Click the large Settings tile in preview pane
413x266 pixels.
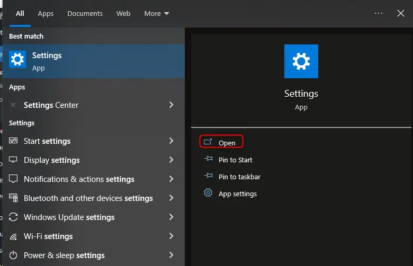(301, 62)
